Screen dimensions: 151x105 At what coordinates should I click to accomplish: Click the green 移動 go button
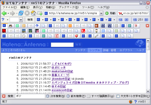tap(110, 13)
